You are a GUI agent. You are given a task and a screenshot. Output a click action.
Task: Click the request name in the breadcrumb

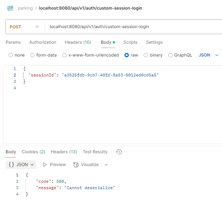pyautogui.click(x=90, y=8)
